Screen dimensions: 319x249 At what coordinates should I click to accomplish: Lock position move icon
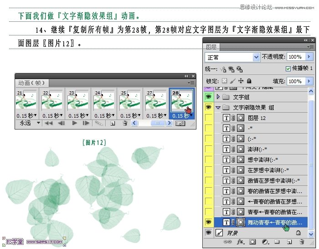(x=241, y=81)
